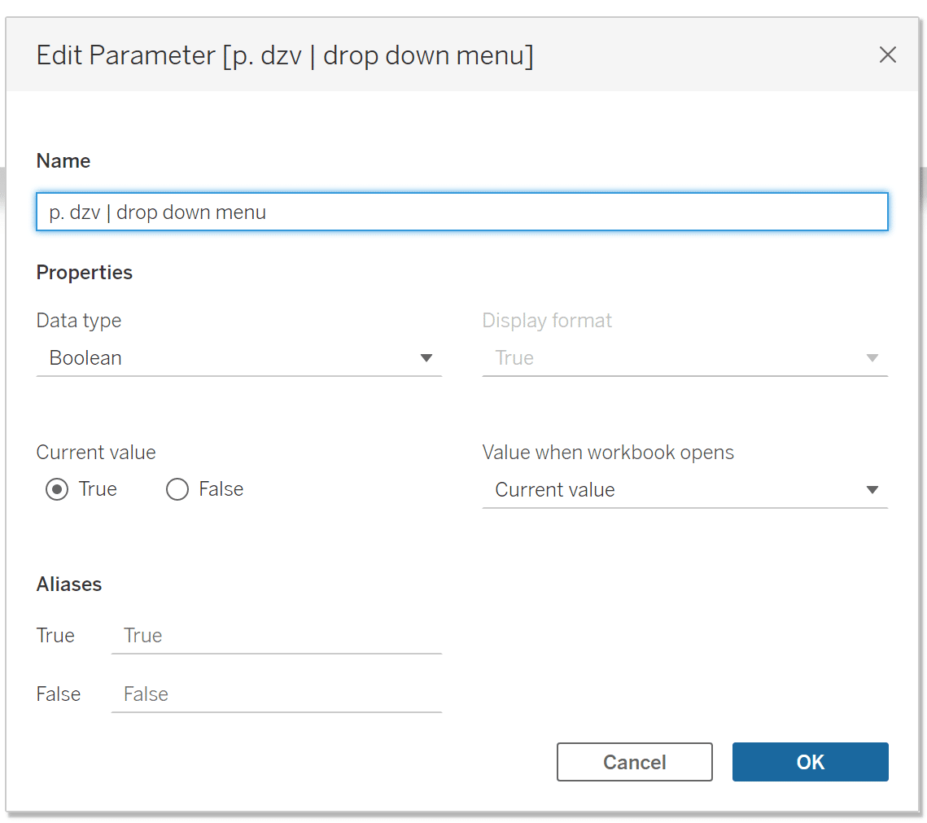This screenshot has height=823, width=927.
Task: Open the greyed Display format 'True' dropdown
Action: pyautogui.click(x=685, y=357)
